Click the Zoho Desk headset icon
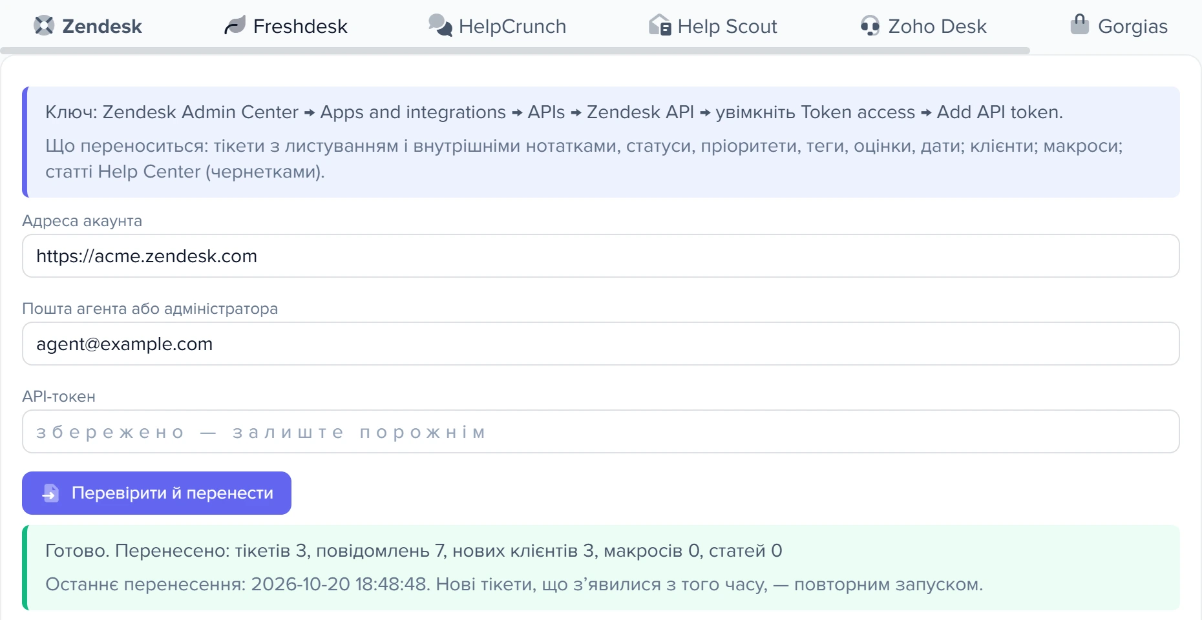Viewport: 1202px width, 620px height. coord(870,25)
